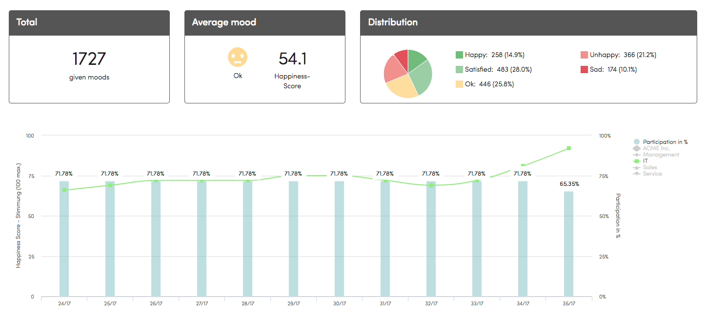Click 'Happy: 258 (14.9%)' text

pos(495,55)
